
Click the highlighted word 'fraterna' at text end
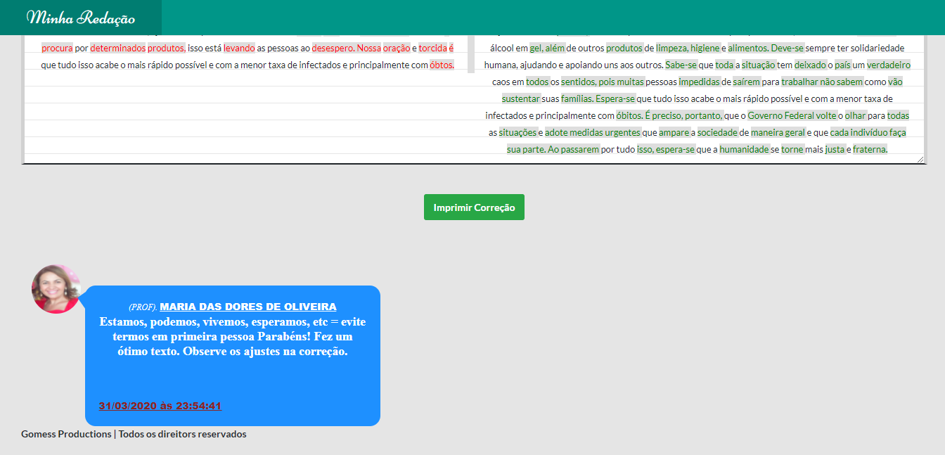pos(870,149)
